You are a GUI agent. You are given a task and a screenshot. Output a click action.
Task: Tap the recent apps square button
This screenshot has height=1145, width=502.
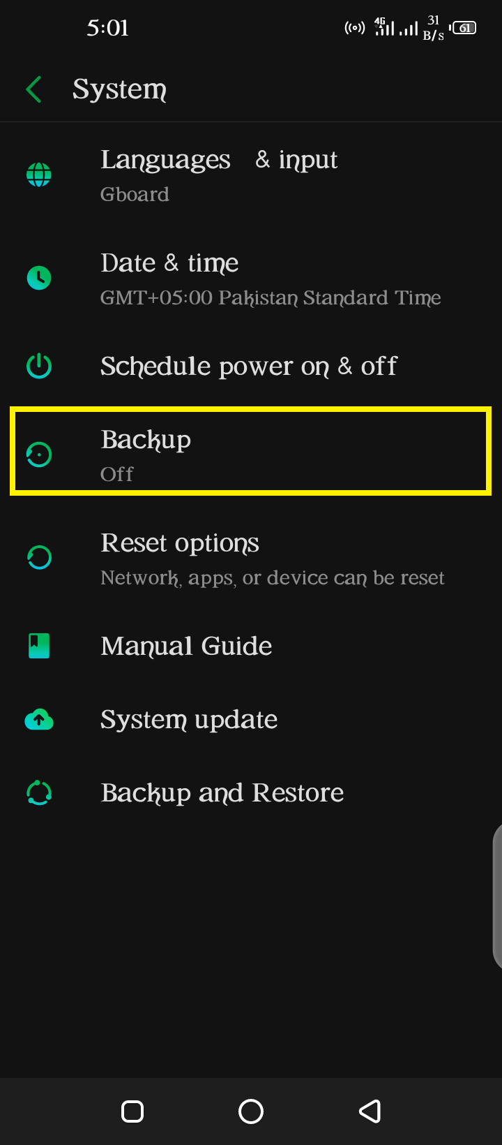[x=132, y=1111]
